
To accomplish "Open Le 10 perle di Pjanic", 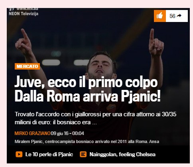I will tap(49, 155).
